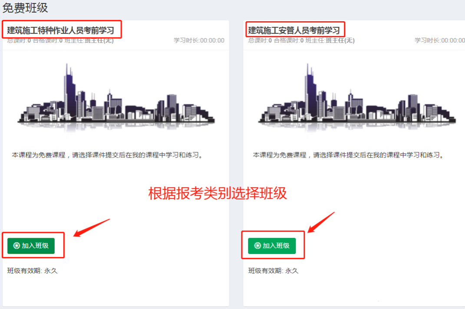This screenshot has width=465, height=309.
Task: Click left card's free course description text
Action: coord(108,155)
